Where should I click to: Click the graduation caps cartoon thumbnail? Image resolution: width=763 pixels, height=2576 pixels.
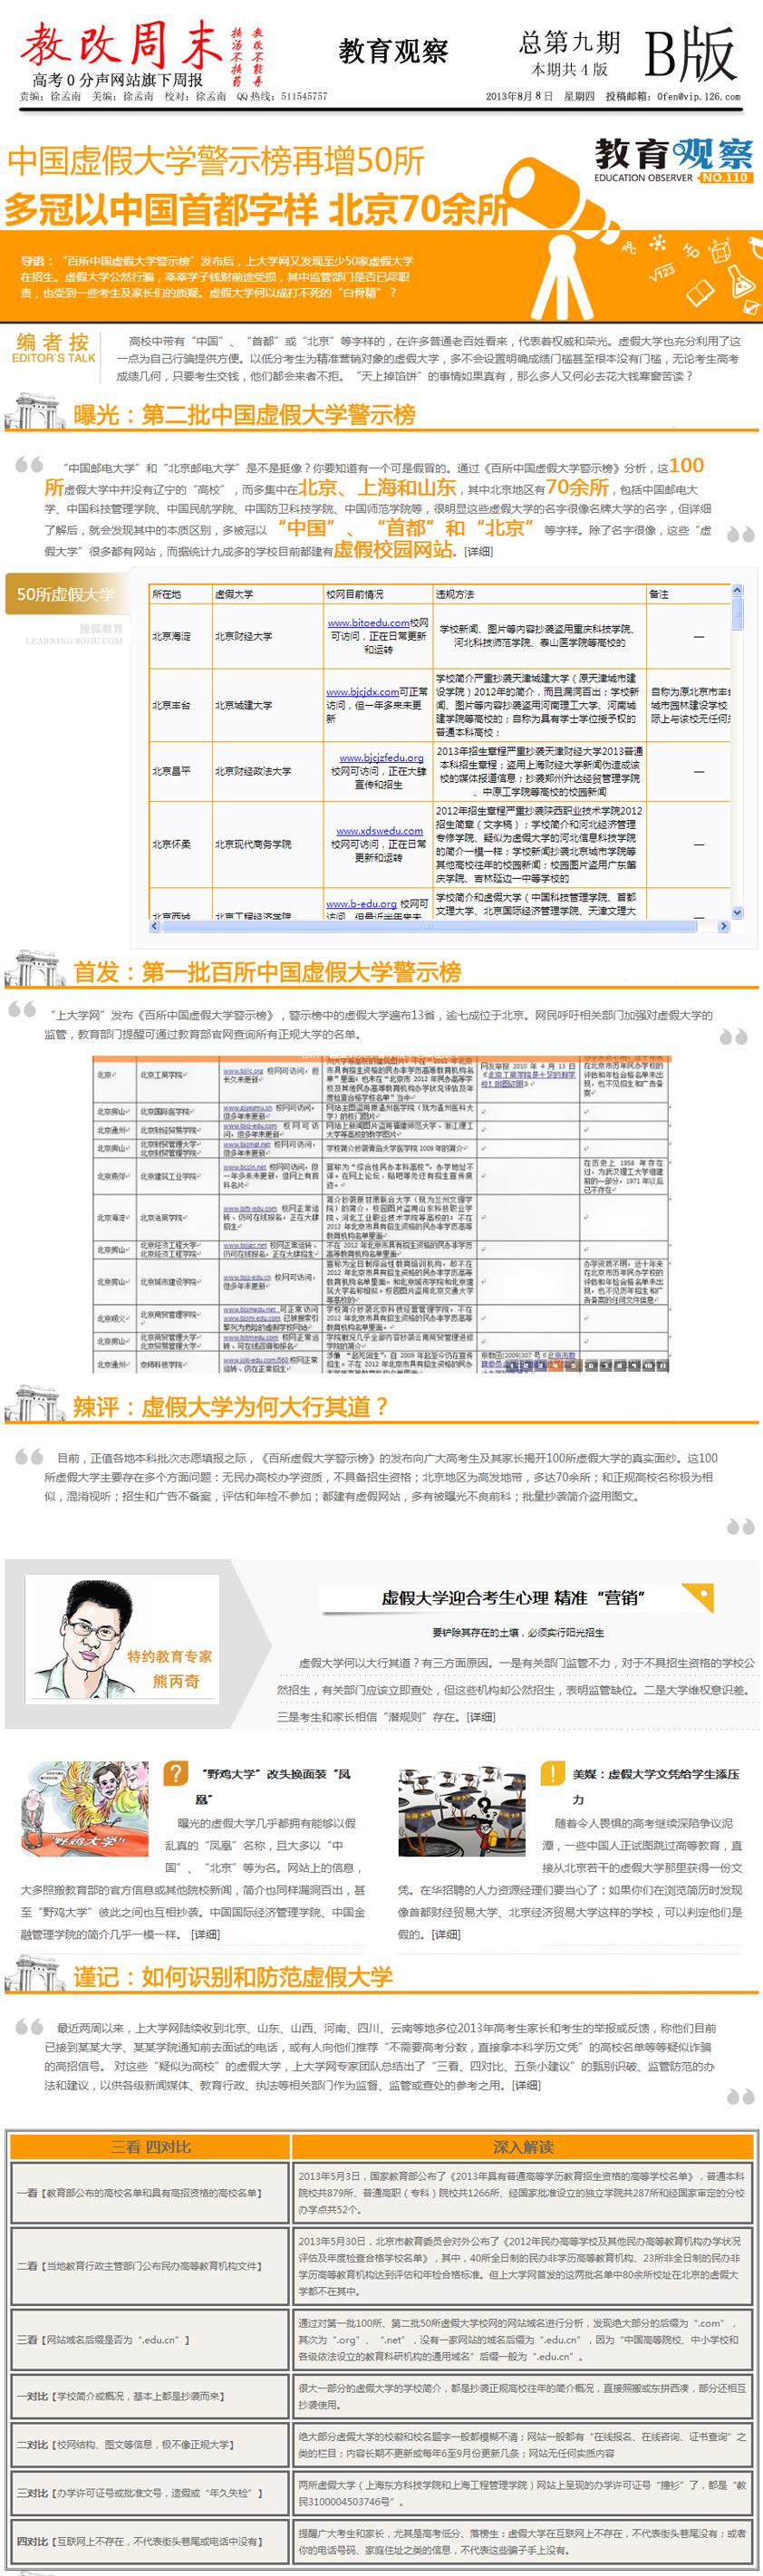[x=461, y=1811]
